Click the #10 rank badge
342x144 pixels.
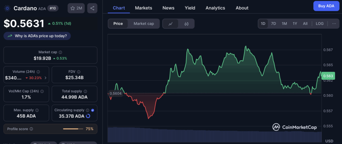53,8
